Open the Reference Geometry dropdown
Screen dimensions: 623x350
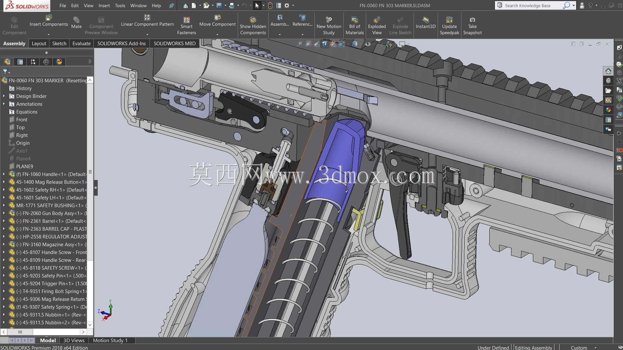pyautogui.click(x=302, y=34)
